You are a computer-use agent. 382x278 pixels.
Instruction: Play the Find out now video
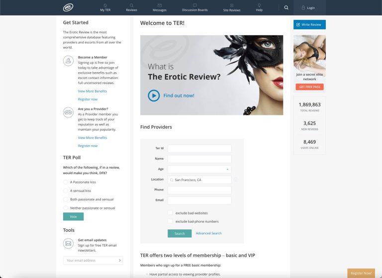point(154,95)
